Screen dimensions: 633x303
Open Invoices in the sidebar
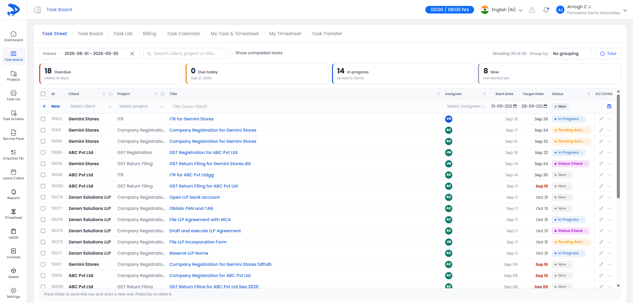tap(14, 253)
